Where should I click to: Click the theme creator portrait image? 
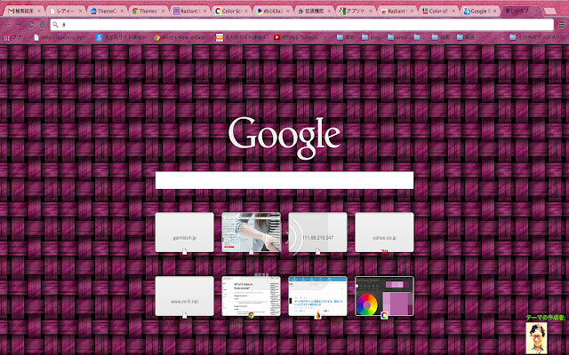(x=536, y=338)
